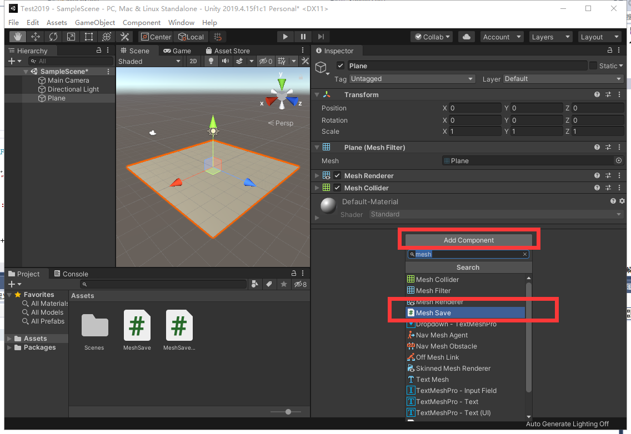Viewport: 631px width, 434px height.
Task: Select the Hand tool
Action: (17, 37)
